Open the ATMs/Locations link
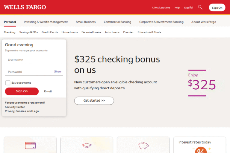The height and width of the screenshot is (153, 230). click(x=161, y=8)
